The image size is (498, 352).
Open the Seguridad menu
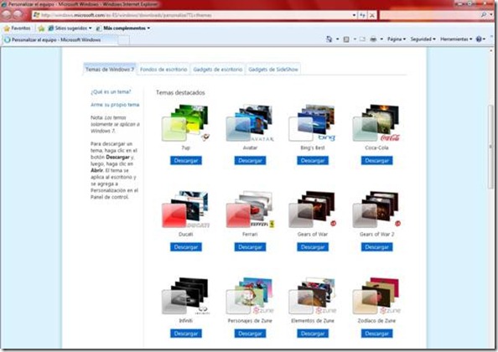[x=423, y=39]
